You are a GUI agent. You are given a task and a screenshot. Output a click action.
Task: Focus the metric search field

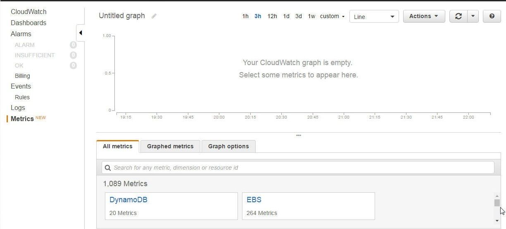[x=298, y=168]
